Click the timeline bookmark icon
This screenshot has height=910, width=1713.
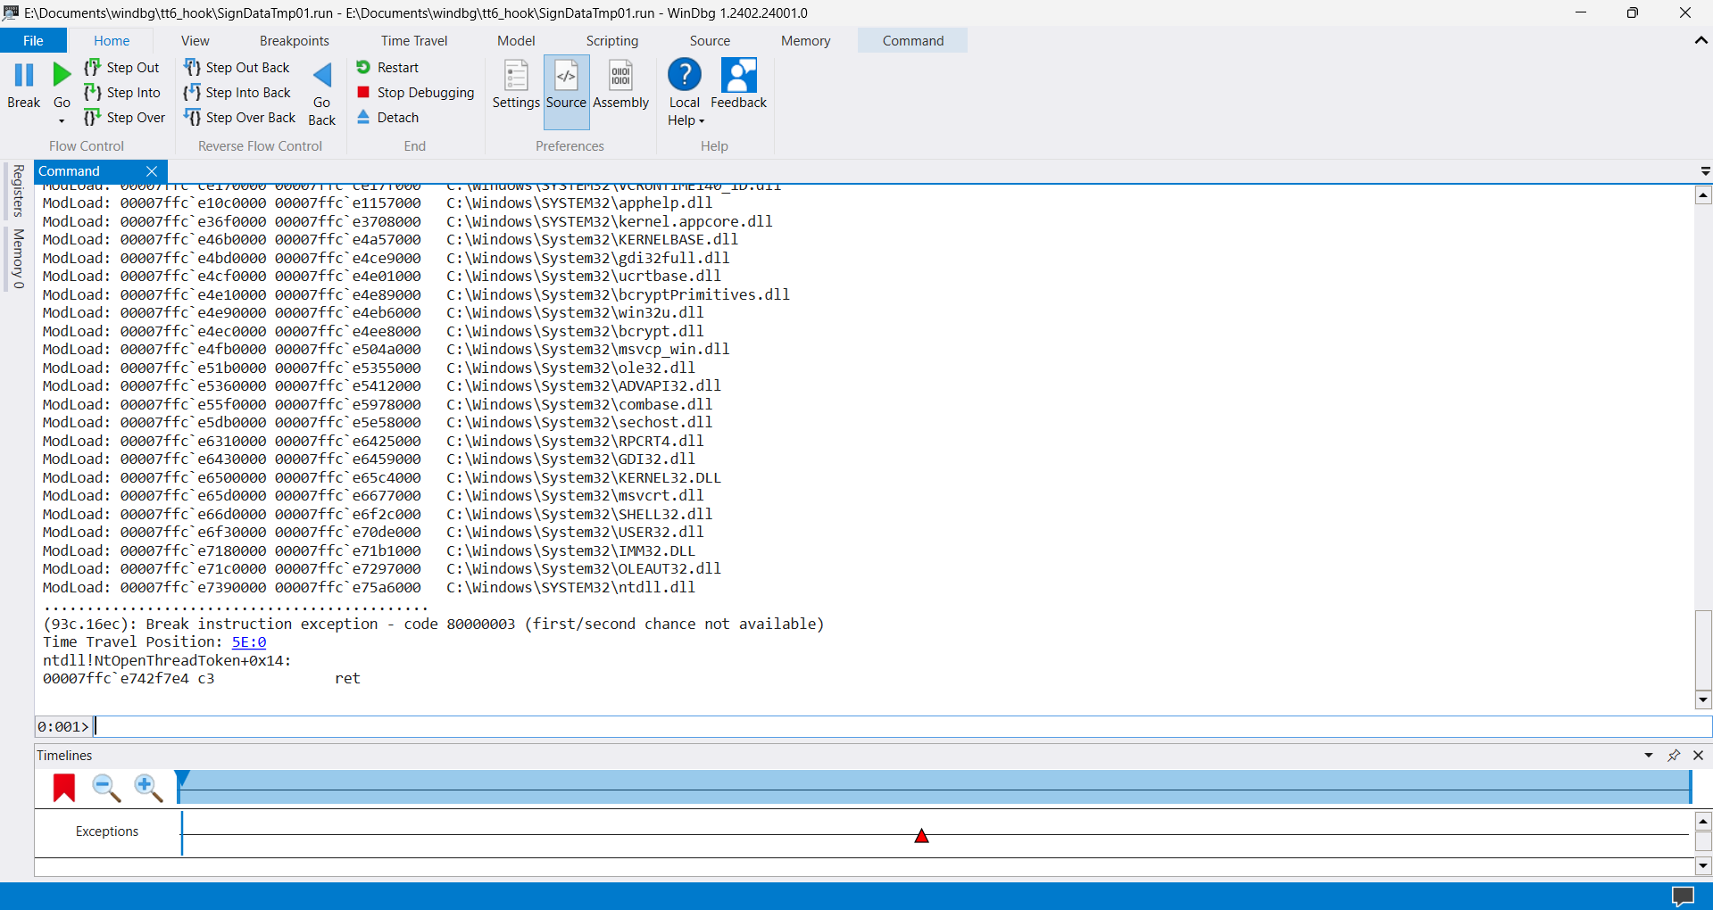pyautogui.click(x=64, y=788)
